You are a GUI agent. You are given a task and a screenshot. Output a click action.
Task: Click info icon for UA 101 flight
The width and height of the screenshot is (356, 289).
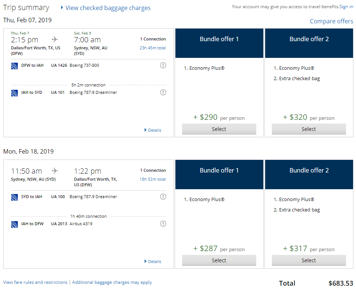(x=163, y=92)
